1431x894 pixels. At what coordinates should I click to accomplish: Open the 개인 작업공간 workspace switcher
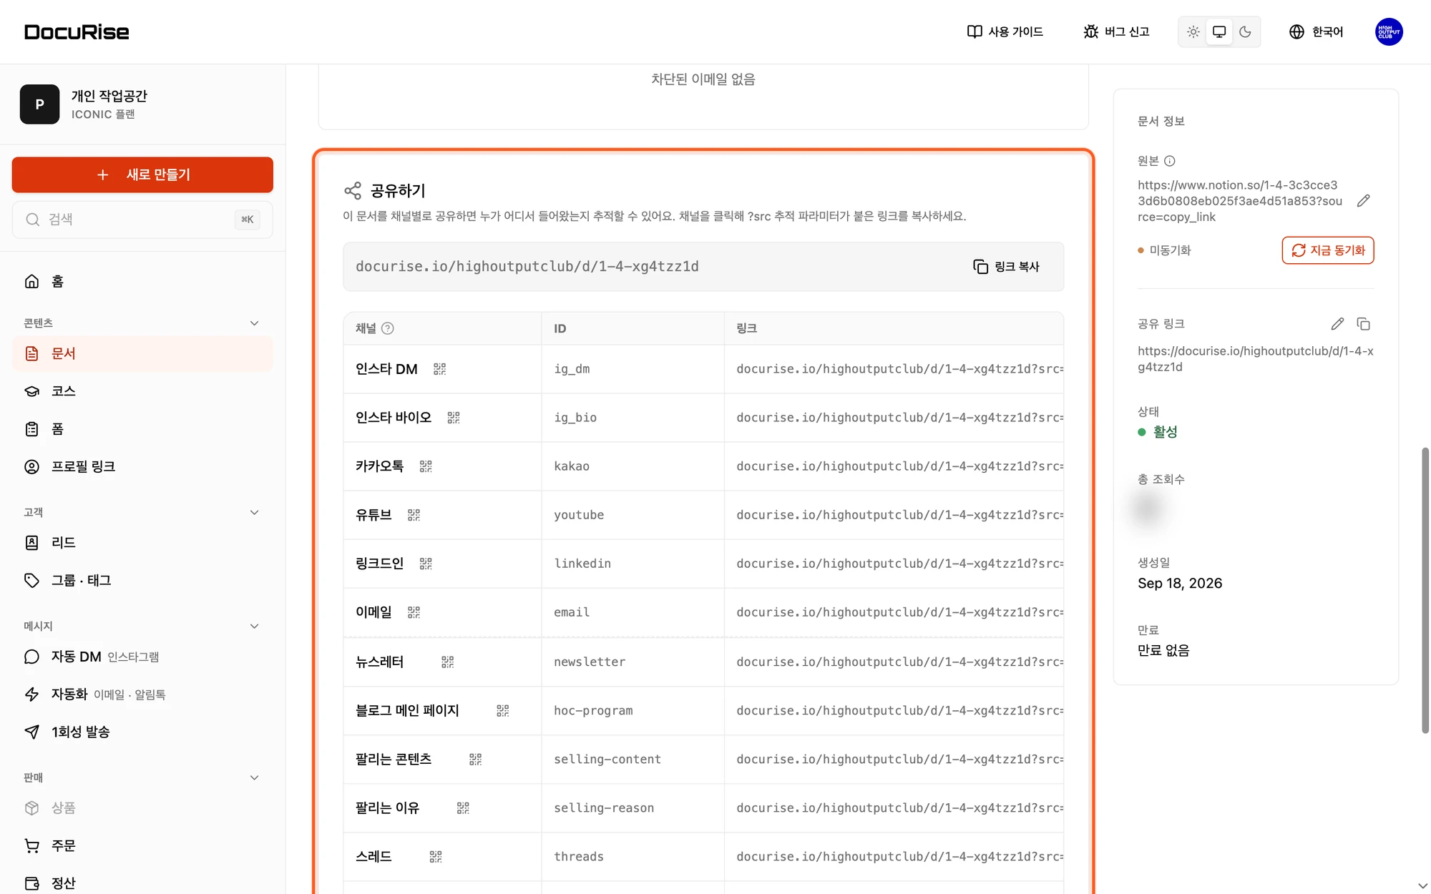coord(142,104)
